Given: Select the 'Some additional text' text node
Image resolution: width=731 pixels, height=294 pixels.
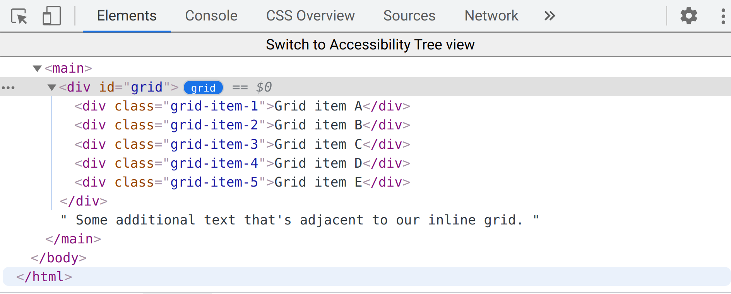Looking at the screenshot, I should pyautogui.click(x=300, y=220).
